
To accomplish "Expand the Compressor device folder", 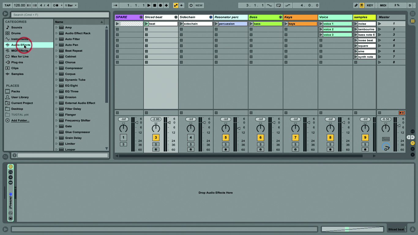I will click(56, 68).
